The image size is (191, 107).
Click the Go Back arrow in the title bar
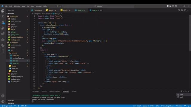click(x=58, y=6)
